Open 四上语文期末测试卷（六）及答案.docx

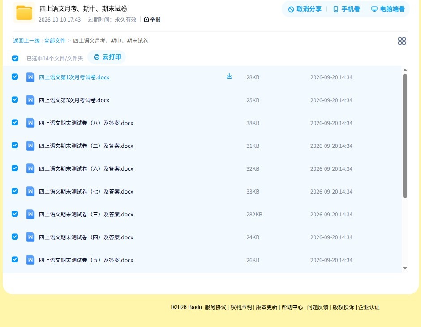(x=86, y=168)
